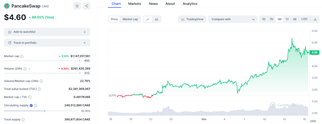Click the 22.79% ratio value
Viewport: 322px width, 124px height.
[x=85, y=81]
